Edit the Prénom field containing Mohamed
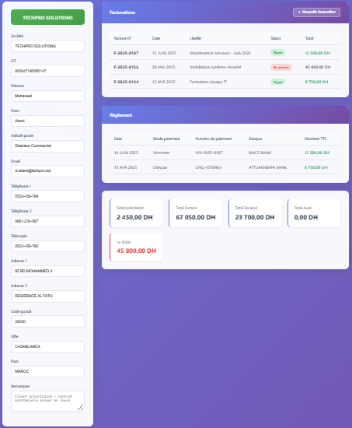Viewport: 352px width, 428px height. [47, 96]
